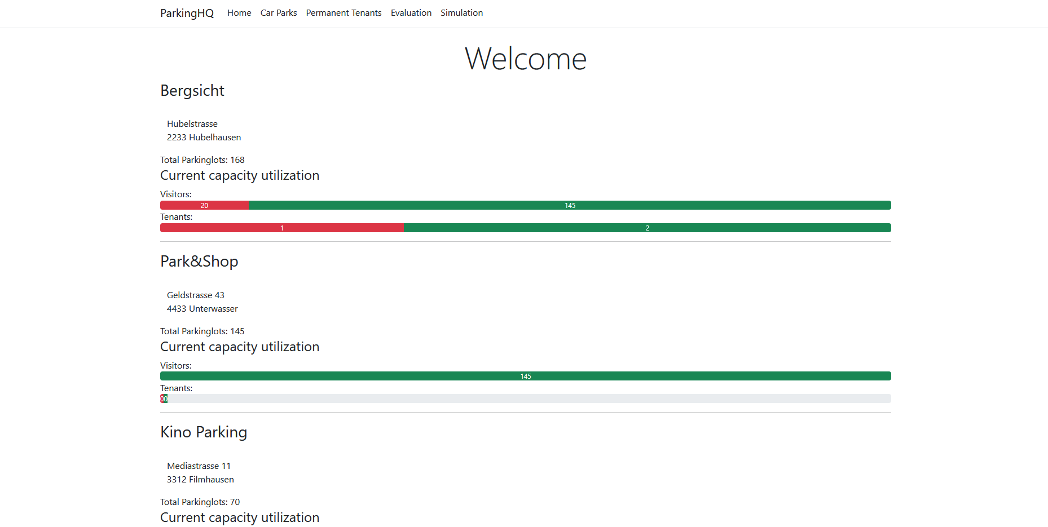
Task: Click address line 2233 Hubelhausen
Action: click(204, 138)
